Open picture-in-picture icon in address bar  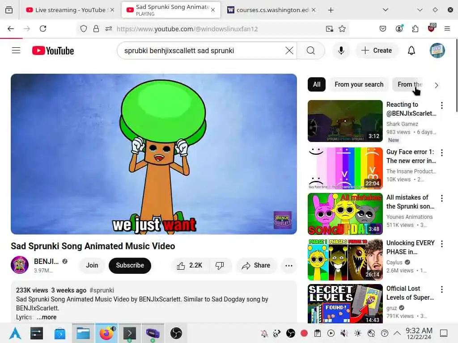coord(330,29)
